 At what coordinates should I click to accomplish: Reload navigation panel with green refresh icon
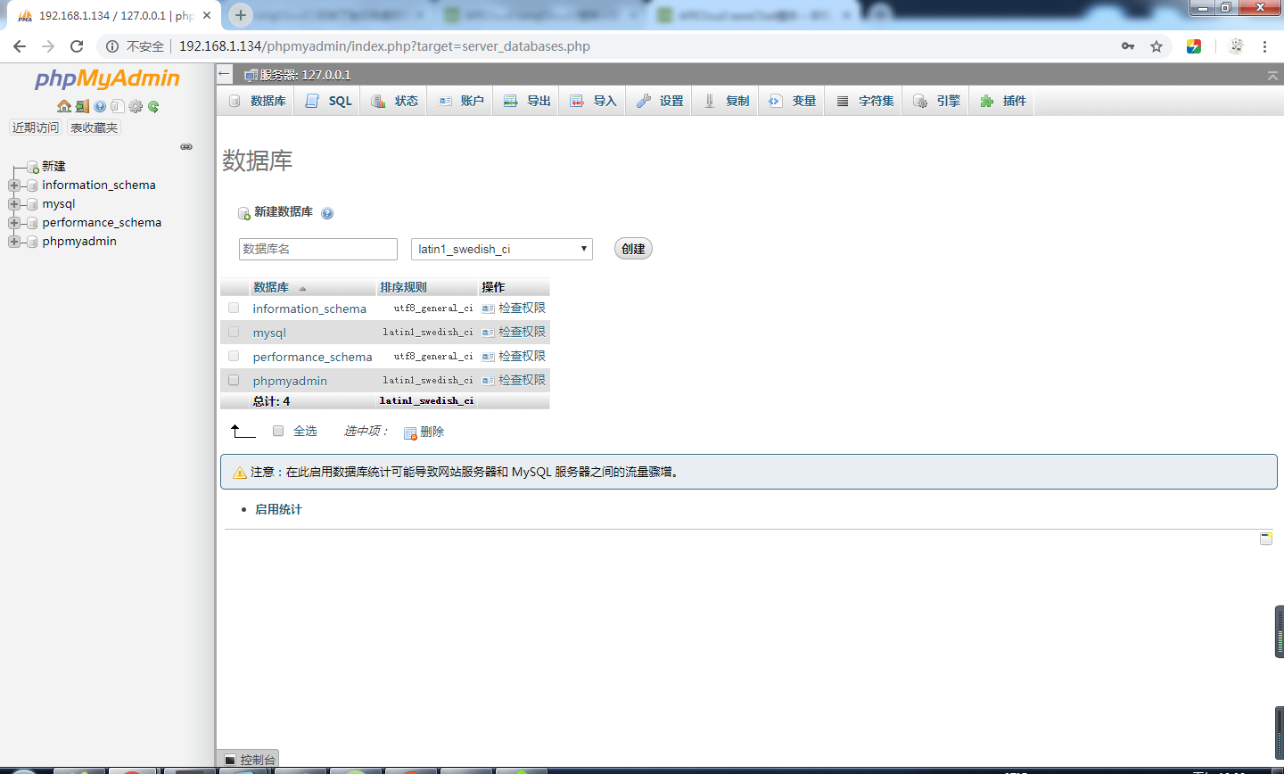(x=153, y=106)
